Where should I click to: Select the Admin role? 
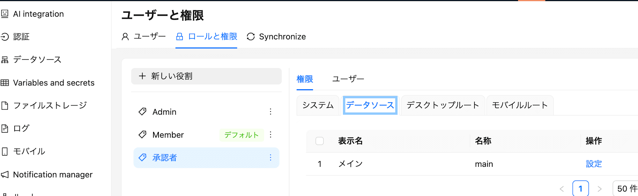206,112
